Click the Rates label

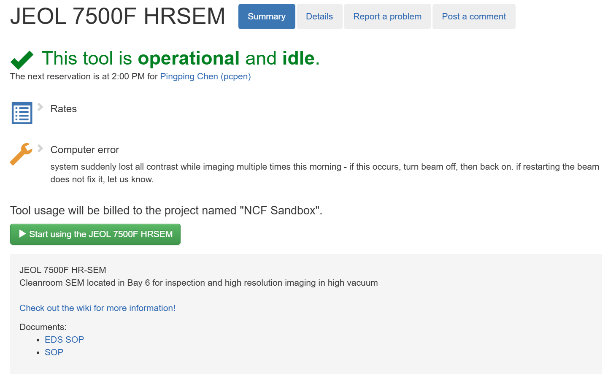point(64,109)
